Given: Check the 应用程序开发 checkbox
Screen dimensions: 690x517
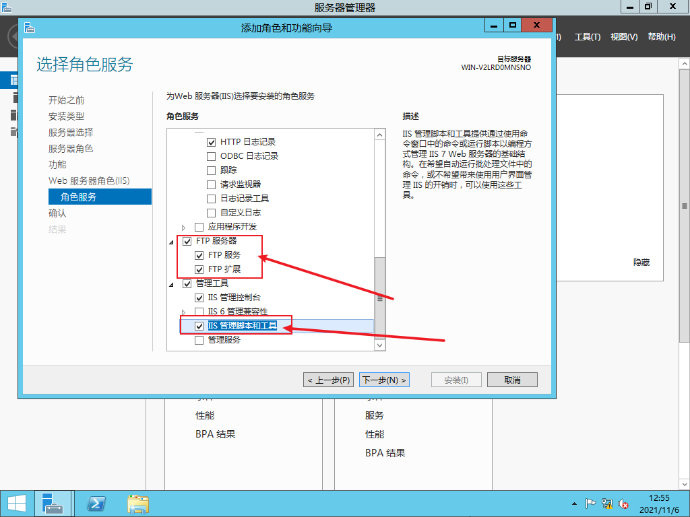Looking at the screenshot, I should pyautogui.click(x=199, y=227).
